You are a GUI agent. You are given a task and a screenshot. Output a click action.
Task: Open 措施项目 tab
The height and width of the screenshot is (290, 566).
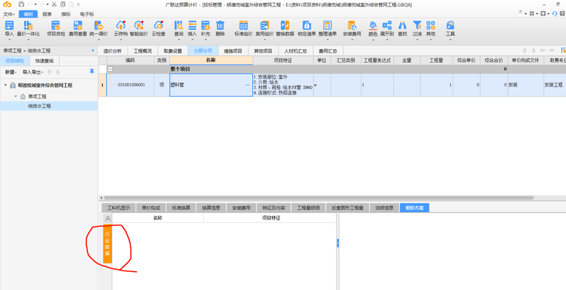coord(233,51)
